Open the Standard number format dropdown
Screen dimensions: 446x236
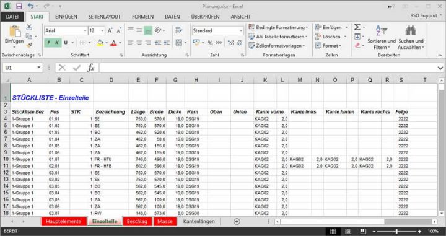240,30
